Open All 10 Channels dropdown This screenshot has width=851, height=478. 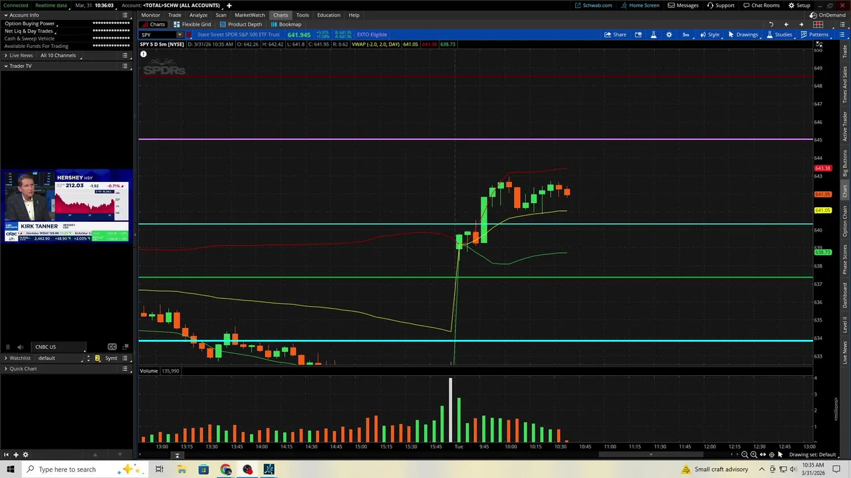(61, 55)
